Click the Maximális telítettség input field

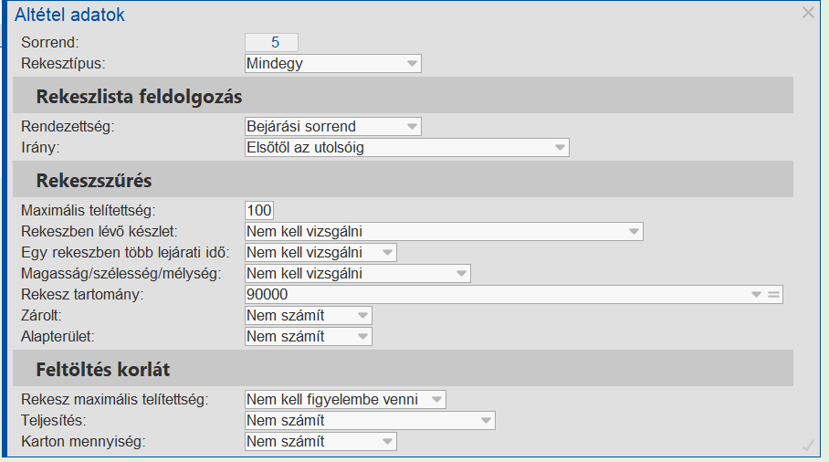(x=260, y=211)
